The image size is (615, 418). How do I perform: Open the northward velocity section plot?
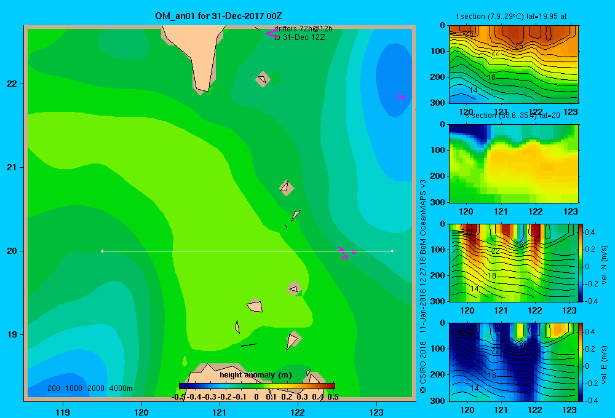click(514, 262)
